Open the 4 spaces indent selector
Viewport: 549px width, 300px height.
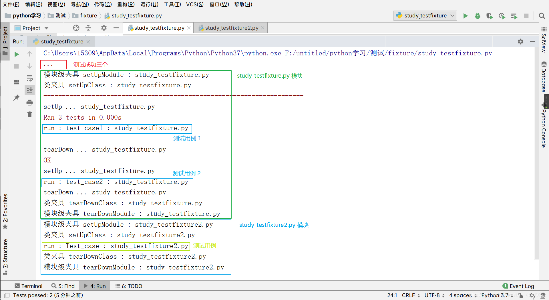[x=463, y=295]
